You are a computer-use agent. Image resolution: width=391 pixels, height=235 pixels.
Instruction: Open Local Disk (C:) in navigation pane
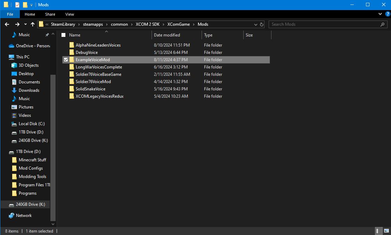[x=31, y=124]
